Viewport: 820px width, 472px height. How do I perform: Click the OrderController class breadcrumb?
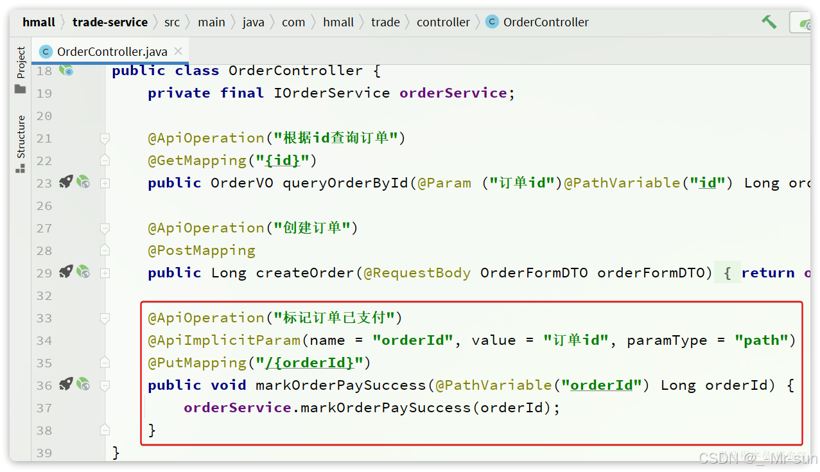546,22
